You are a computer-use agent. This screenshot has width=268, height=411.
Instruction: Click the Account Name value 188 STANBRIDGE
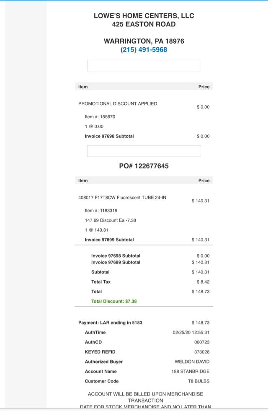pos(190,372)
